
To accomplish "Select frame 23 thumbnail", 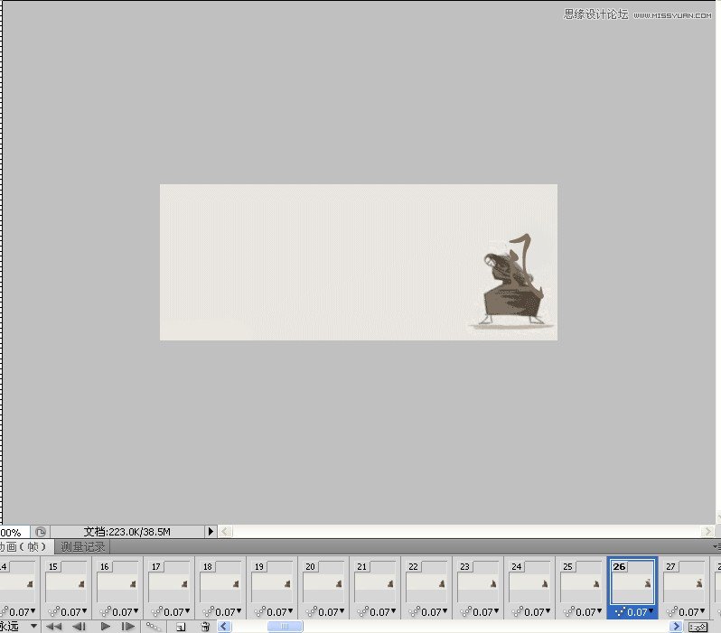I will (478, 582).
